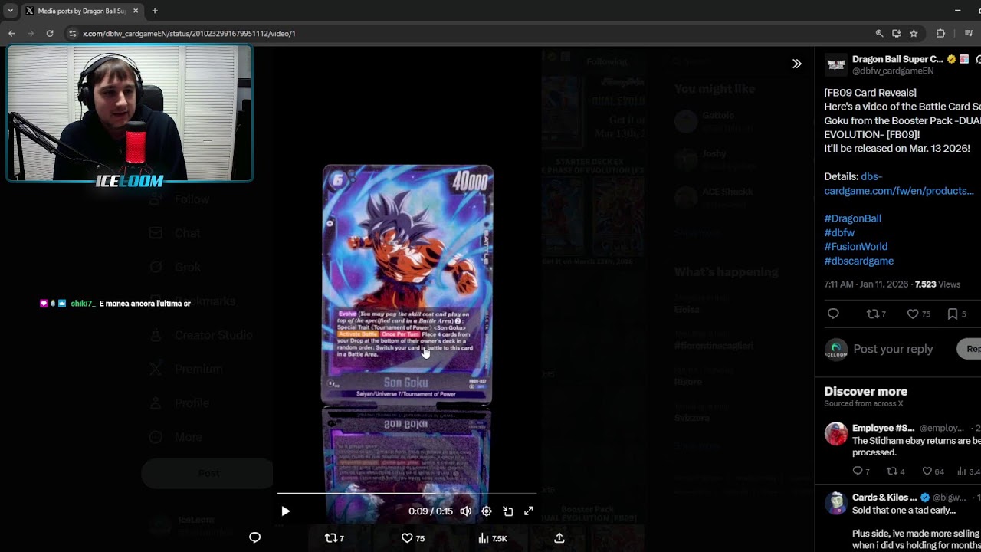Open the browser tab search dropdown
The image size is (981, 552).
pyautogui.click(x=10, y=11)
